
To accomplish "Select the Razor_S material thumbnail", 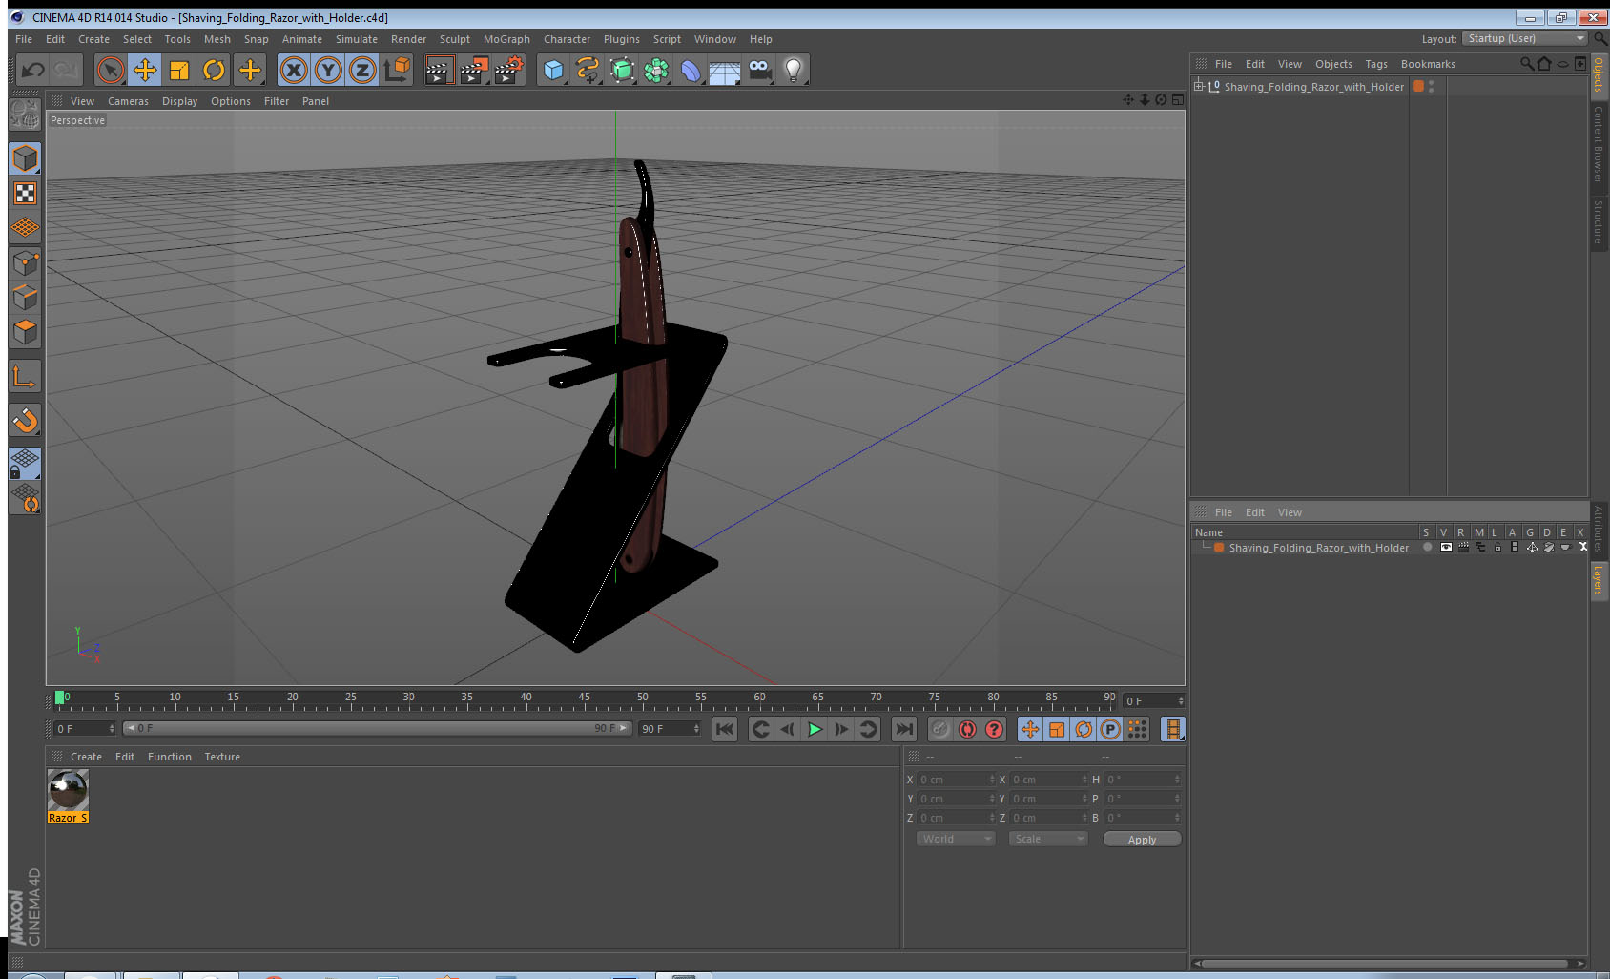I will pos(68,790).
